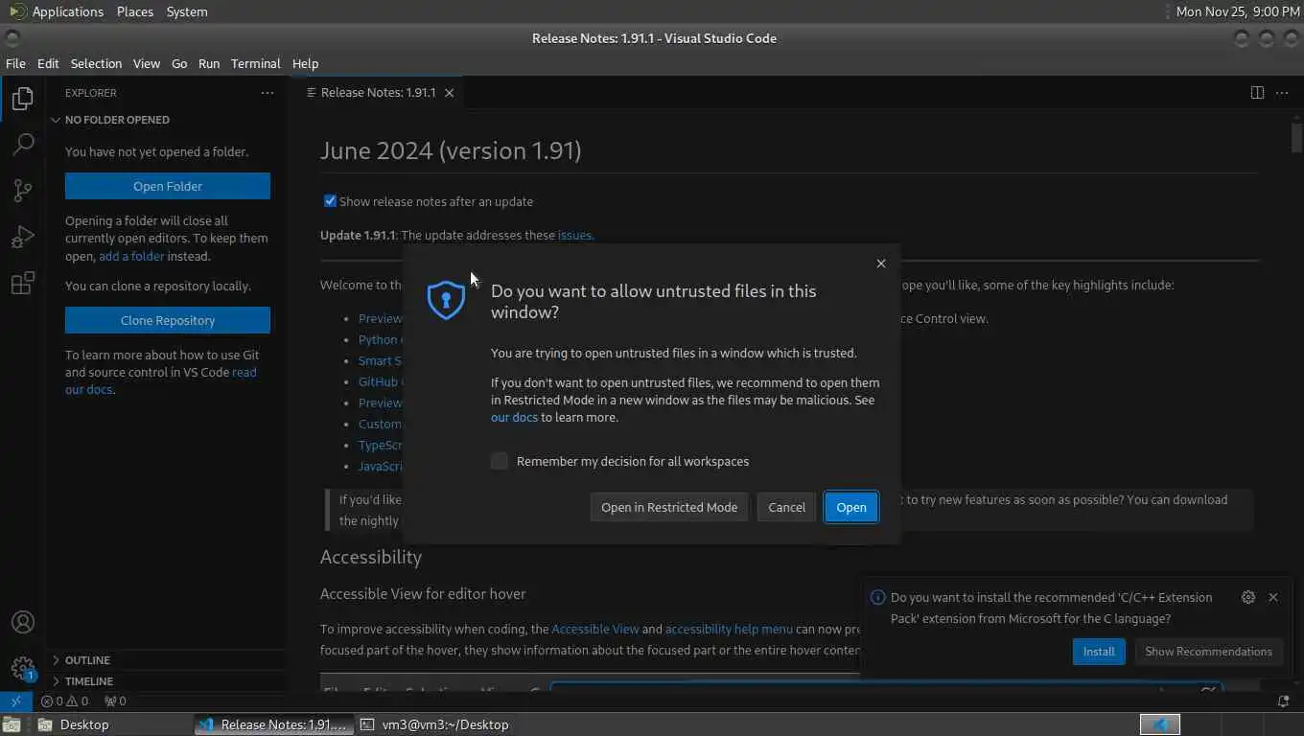
Task: Open the Explorer view in activity bar
Action: (x=23, y=99)
